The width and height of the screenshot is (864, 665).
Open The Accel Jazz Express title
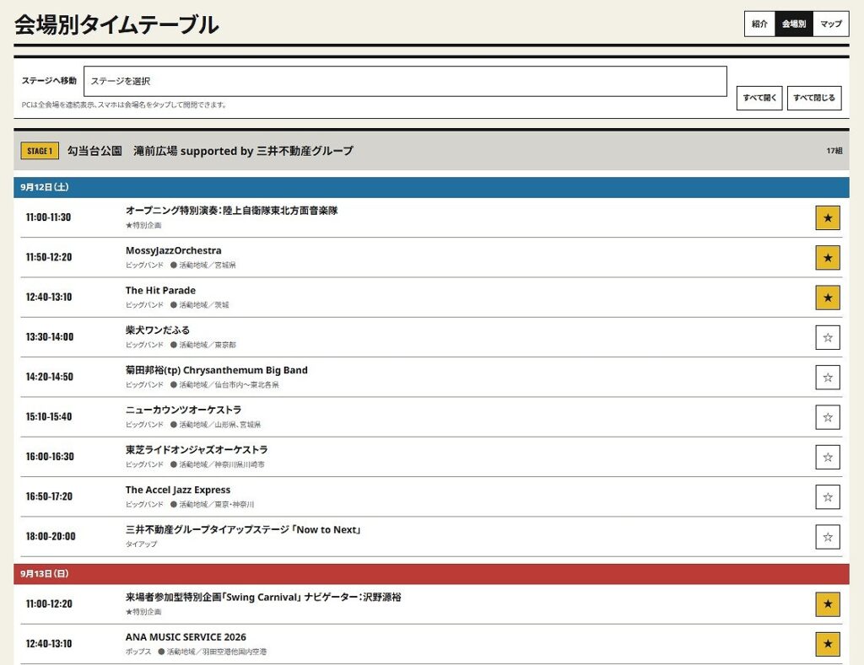178,490
